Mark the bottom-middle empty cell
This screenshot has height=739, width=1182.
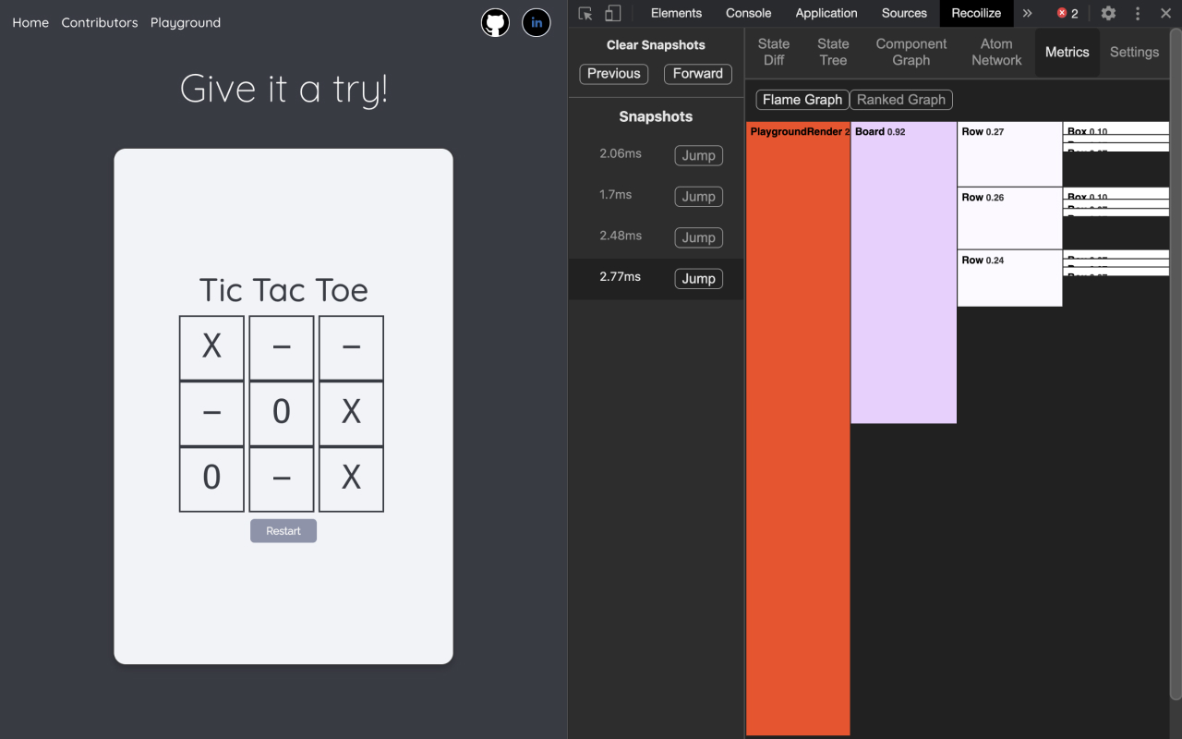click(x=282, y=479)
